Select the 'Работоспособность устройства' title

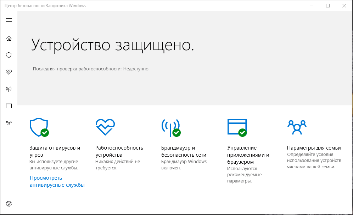pyautogui.click(x=119, y=151)
